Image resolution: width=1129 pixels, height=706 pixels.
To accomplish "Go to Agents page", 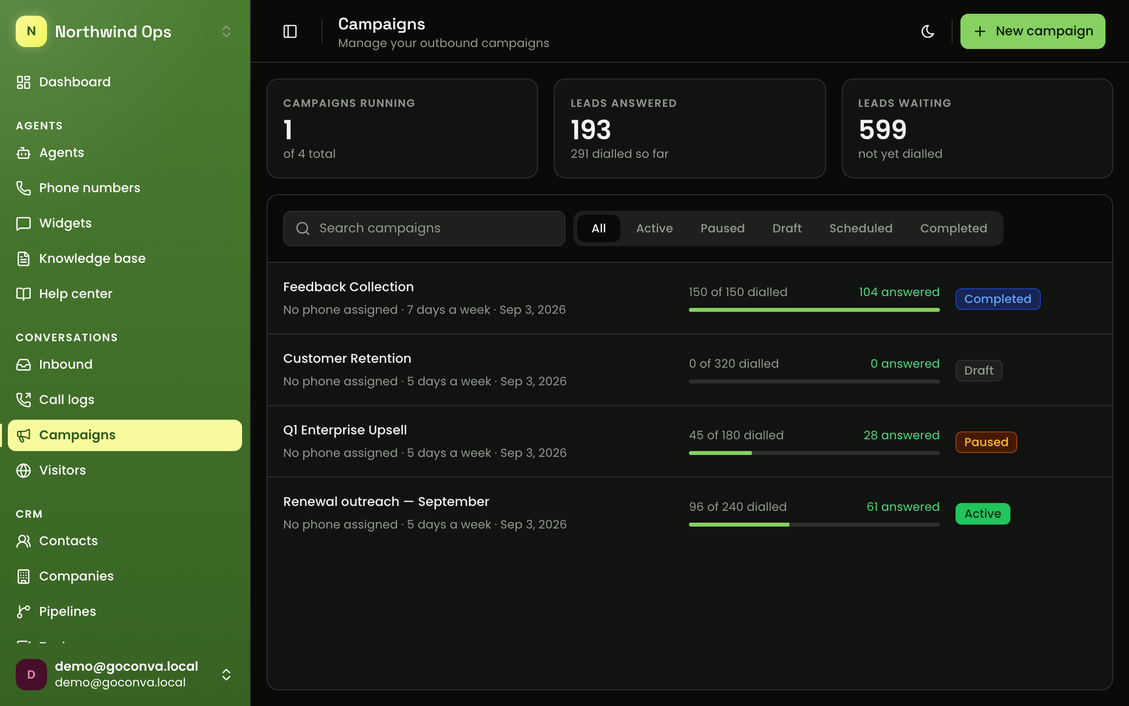I will coord(125,153).
